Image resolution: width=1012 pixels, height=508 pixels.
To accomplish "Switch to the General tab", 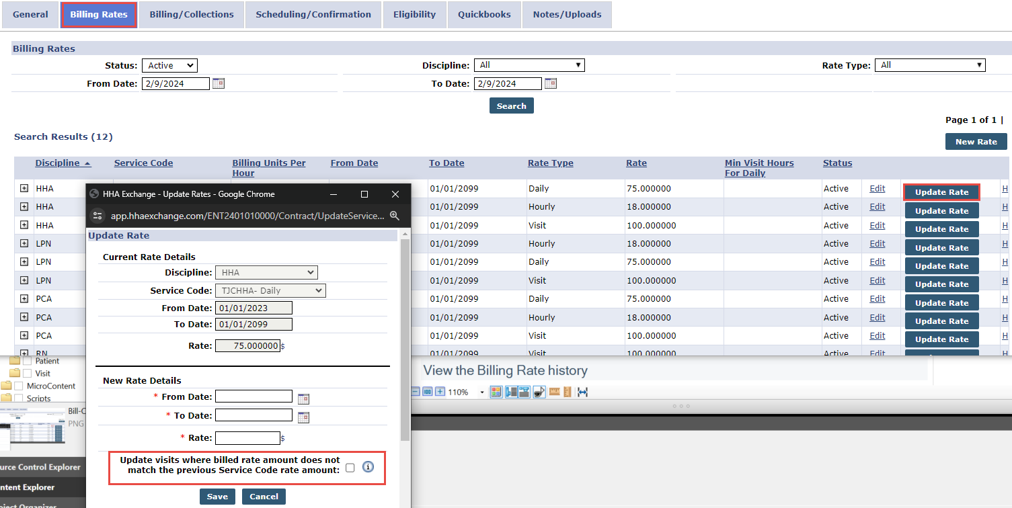I will [x=30, y=14].
